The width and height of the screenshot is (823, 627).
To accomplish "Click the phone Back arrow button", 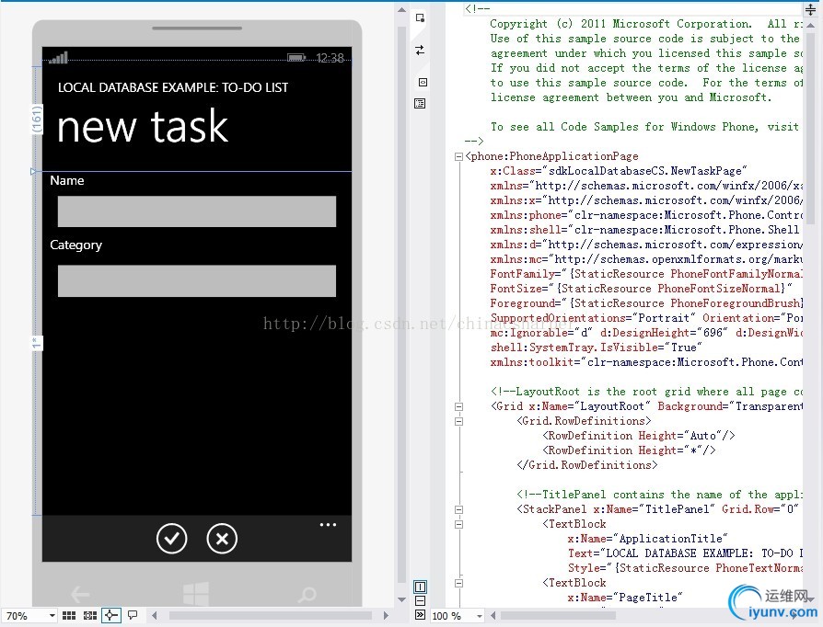I will pyautogui.click(x=80, y=594).
